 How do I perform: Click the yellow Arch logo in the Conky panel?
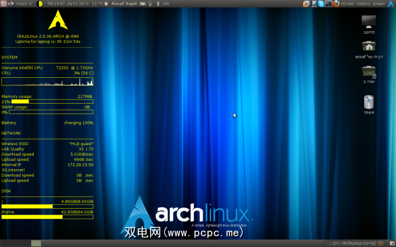pos(58,20)
